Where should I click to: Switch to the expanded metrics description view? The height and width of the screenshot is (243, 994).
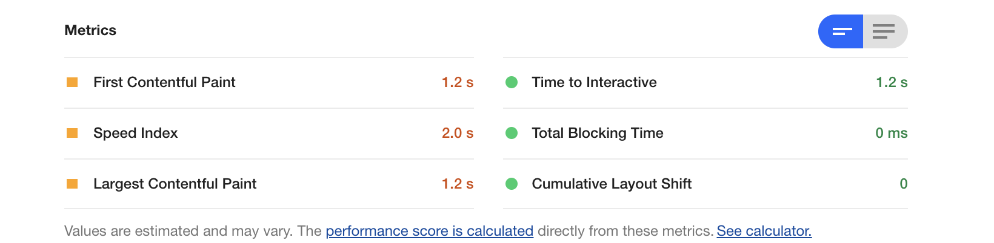(x=885, y=31)
